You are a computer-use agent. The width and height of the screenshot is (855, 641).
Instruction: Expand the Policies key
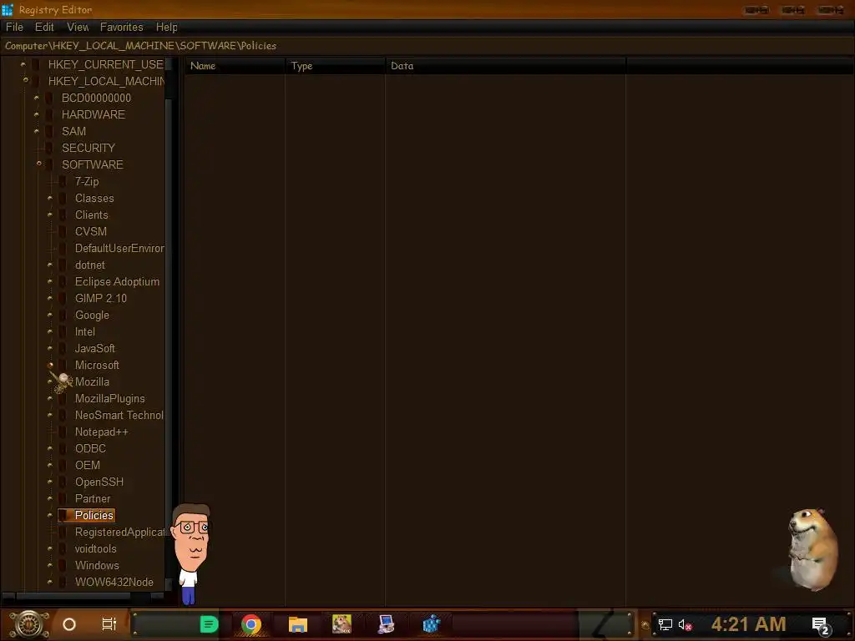pyautogui.click(x=50, y=515)
